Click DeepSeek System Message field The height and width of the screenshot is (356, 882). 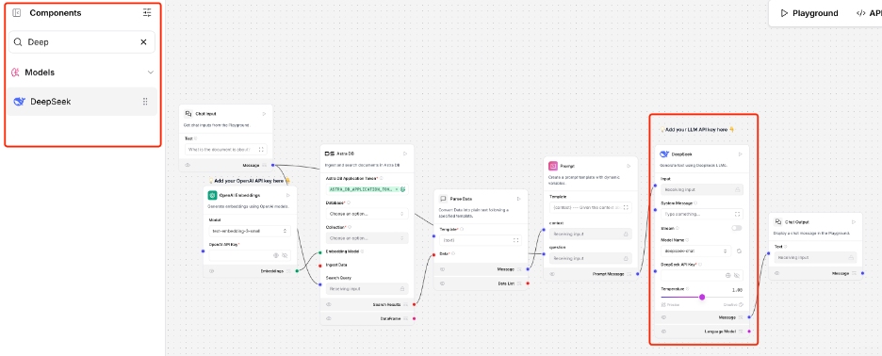pyautogui.click(x=702, y=215)
